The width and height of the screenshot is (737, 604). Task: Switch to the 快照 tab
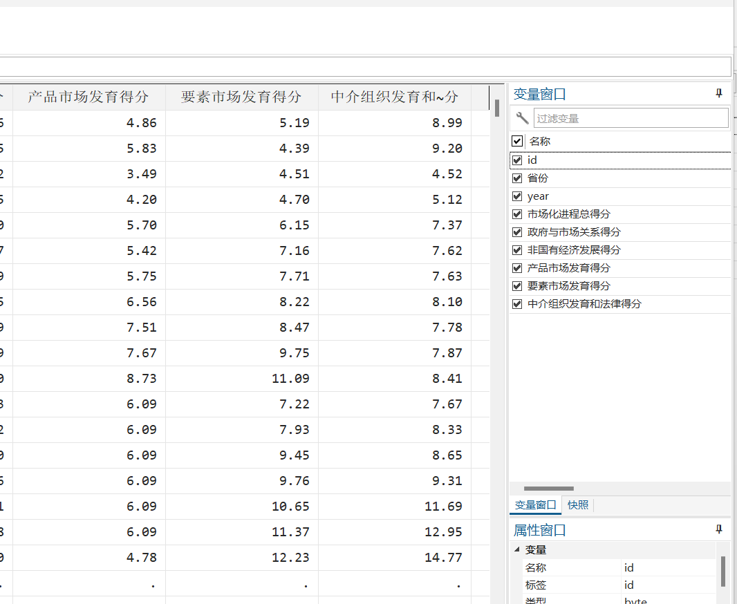point(578,505)
